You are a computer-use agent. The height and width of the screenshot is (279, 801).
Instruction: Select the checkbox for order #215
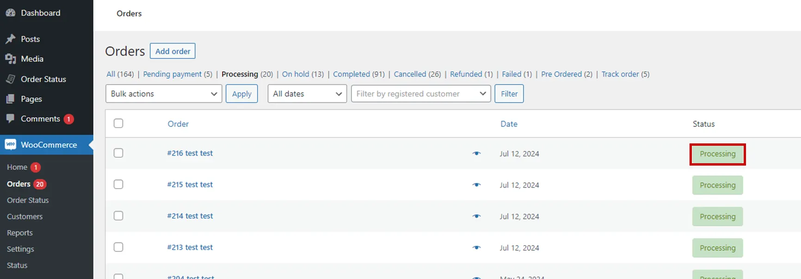118,184
